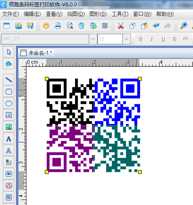Click the open file folder icon

click(18, 26)
